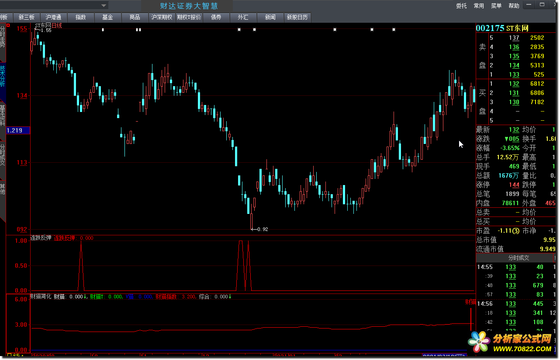
Task: Click the 134 price level on chart axis
Action: (22, 96)
